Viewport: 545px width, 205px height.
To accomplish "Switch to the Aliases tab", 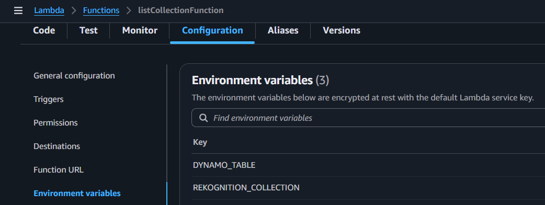I will pyautogui.click(x=283, y=30).
